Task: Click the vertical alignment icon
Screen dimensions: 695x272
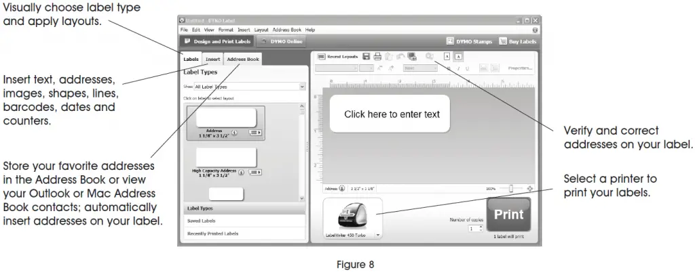Action: (495, 68)
